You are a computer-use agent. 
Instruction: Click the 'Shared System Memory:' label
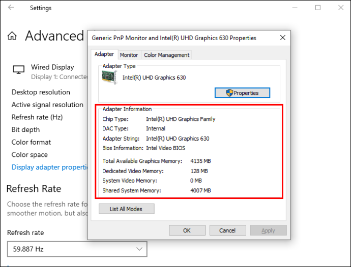pos(132,190)
